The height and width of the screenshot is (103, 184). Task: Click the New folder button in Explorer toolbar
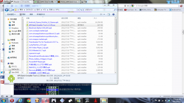click(x=41, y=14)
